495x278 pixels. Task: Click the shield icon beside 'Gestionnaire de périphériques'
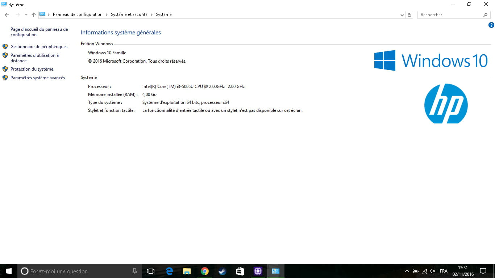tap(5, 47)
